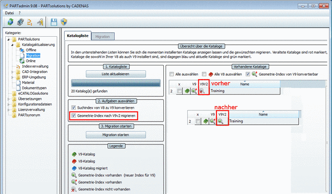The image size is (332, 194).
Task: Click the Geometrie-Index vorhanden legend icon
Action: [x=73, y=182]
